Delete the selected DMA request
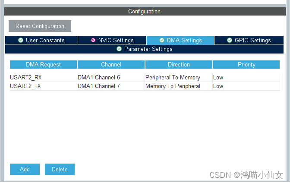Viewport: 290px width, 183px height. pos(60,169)
